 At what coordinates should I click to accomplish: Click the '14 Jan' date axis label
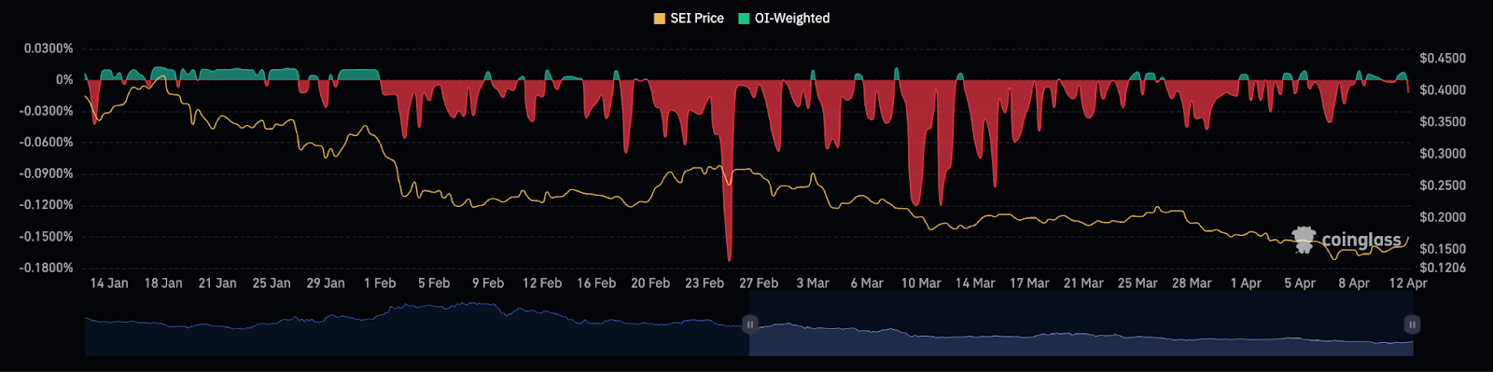pyautogui.click(x=109, y=283)
